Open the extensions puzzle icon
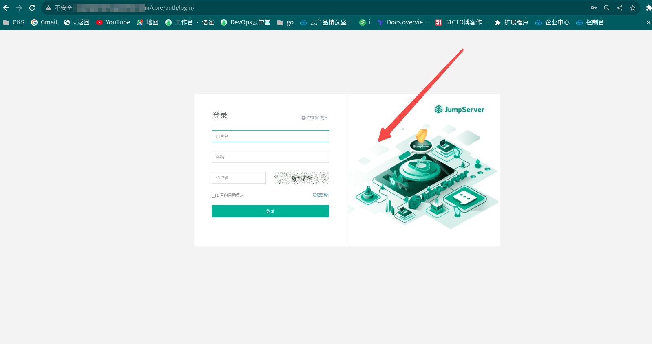The image size is (652, 344). (x=648, y=8)
